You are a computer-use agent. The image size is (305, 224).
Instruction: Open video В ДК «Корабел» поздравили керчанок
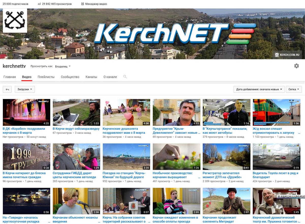(24, 130)
